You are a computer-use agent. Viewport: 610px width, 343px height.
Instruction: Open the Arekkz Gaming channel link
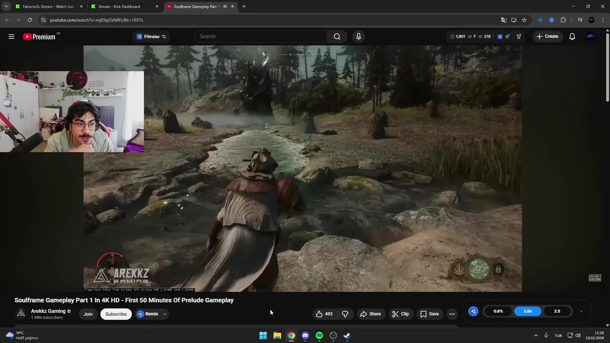click(48, 311)
